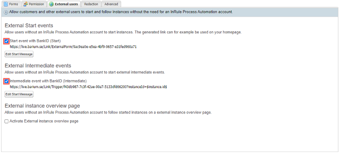Screen dimensions: 341x155
Task: Click the External users globe icon
Action: 51,4
